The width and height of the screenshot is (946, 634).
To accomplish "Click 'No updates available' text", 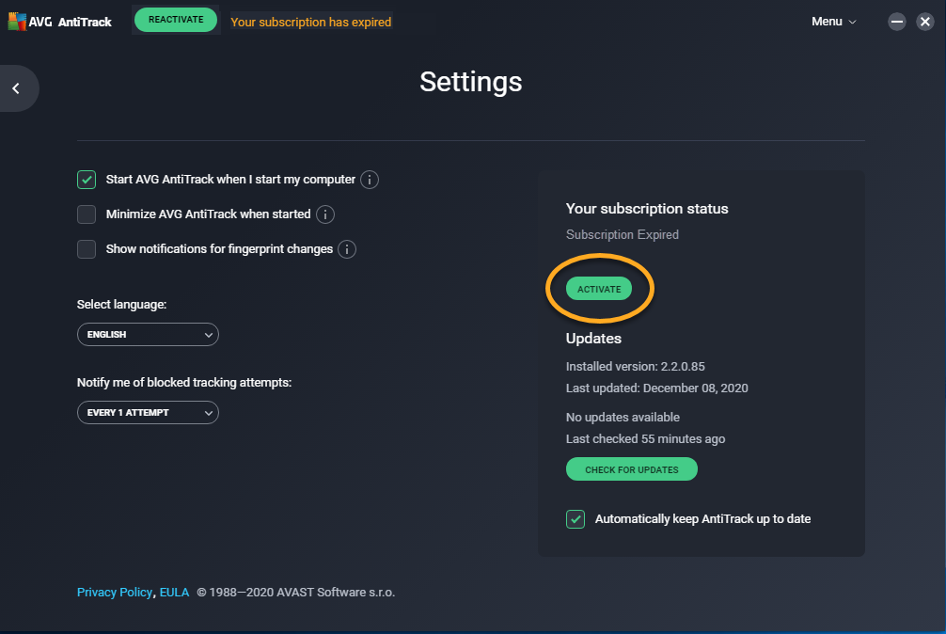I will [x=623, y=417].
